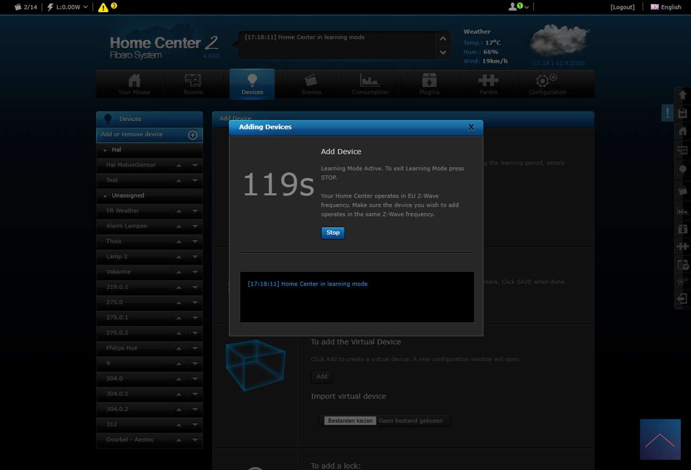
Task: Collapse the Hal room section
Action: 105,150
